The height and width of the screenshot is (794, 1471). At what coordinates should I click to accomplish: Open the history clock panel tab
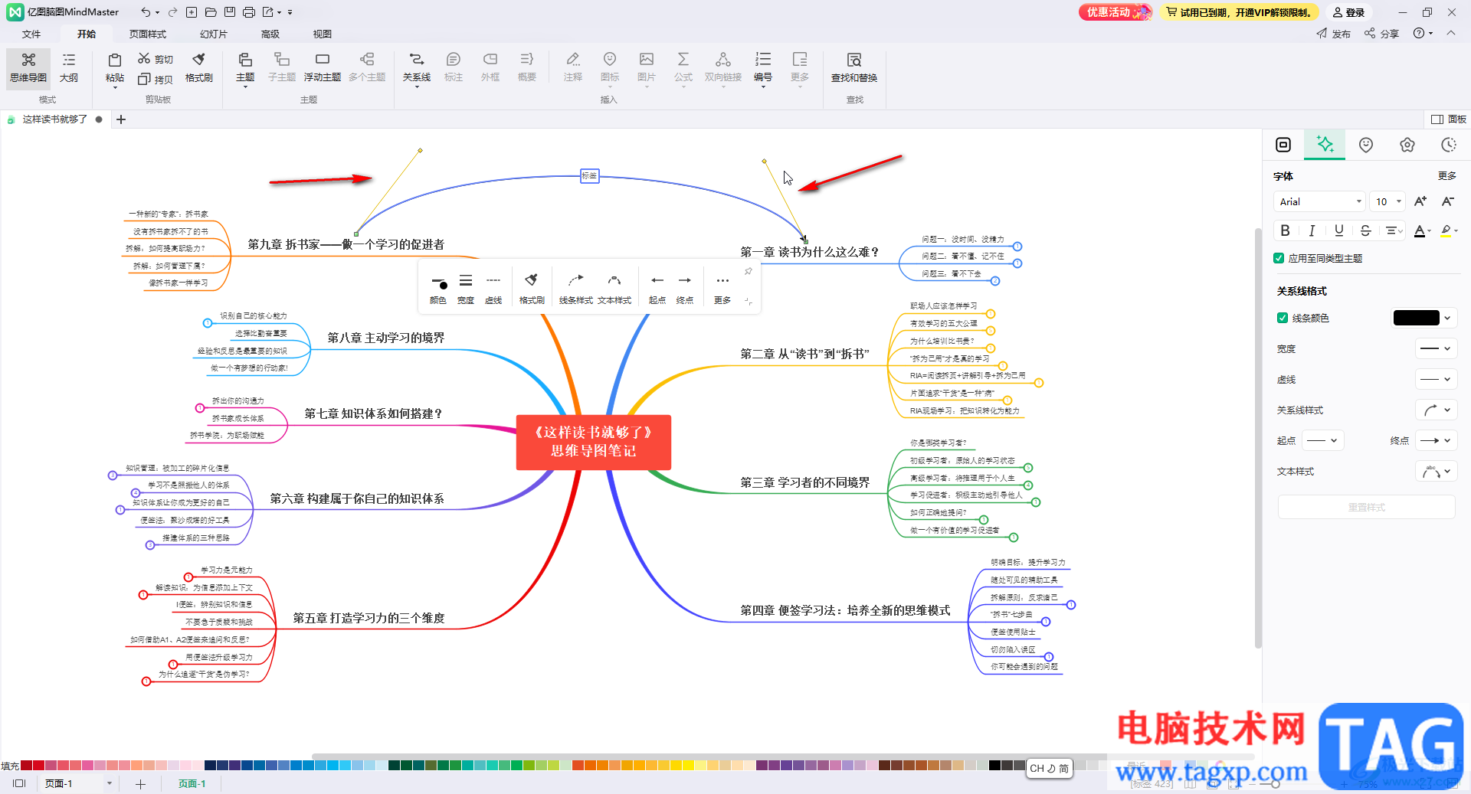pos(1448,145)
